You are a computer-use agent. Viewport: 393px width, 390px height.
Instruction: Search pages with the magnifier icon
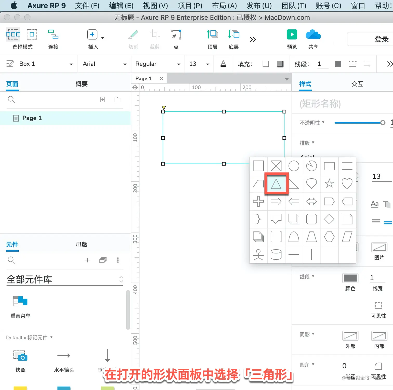pyautogui.click(x=11, y=99)
